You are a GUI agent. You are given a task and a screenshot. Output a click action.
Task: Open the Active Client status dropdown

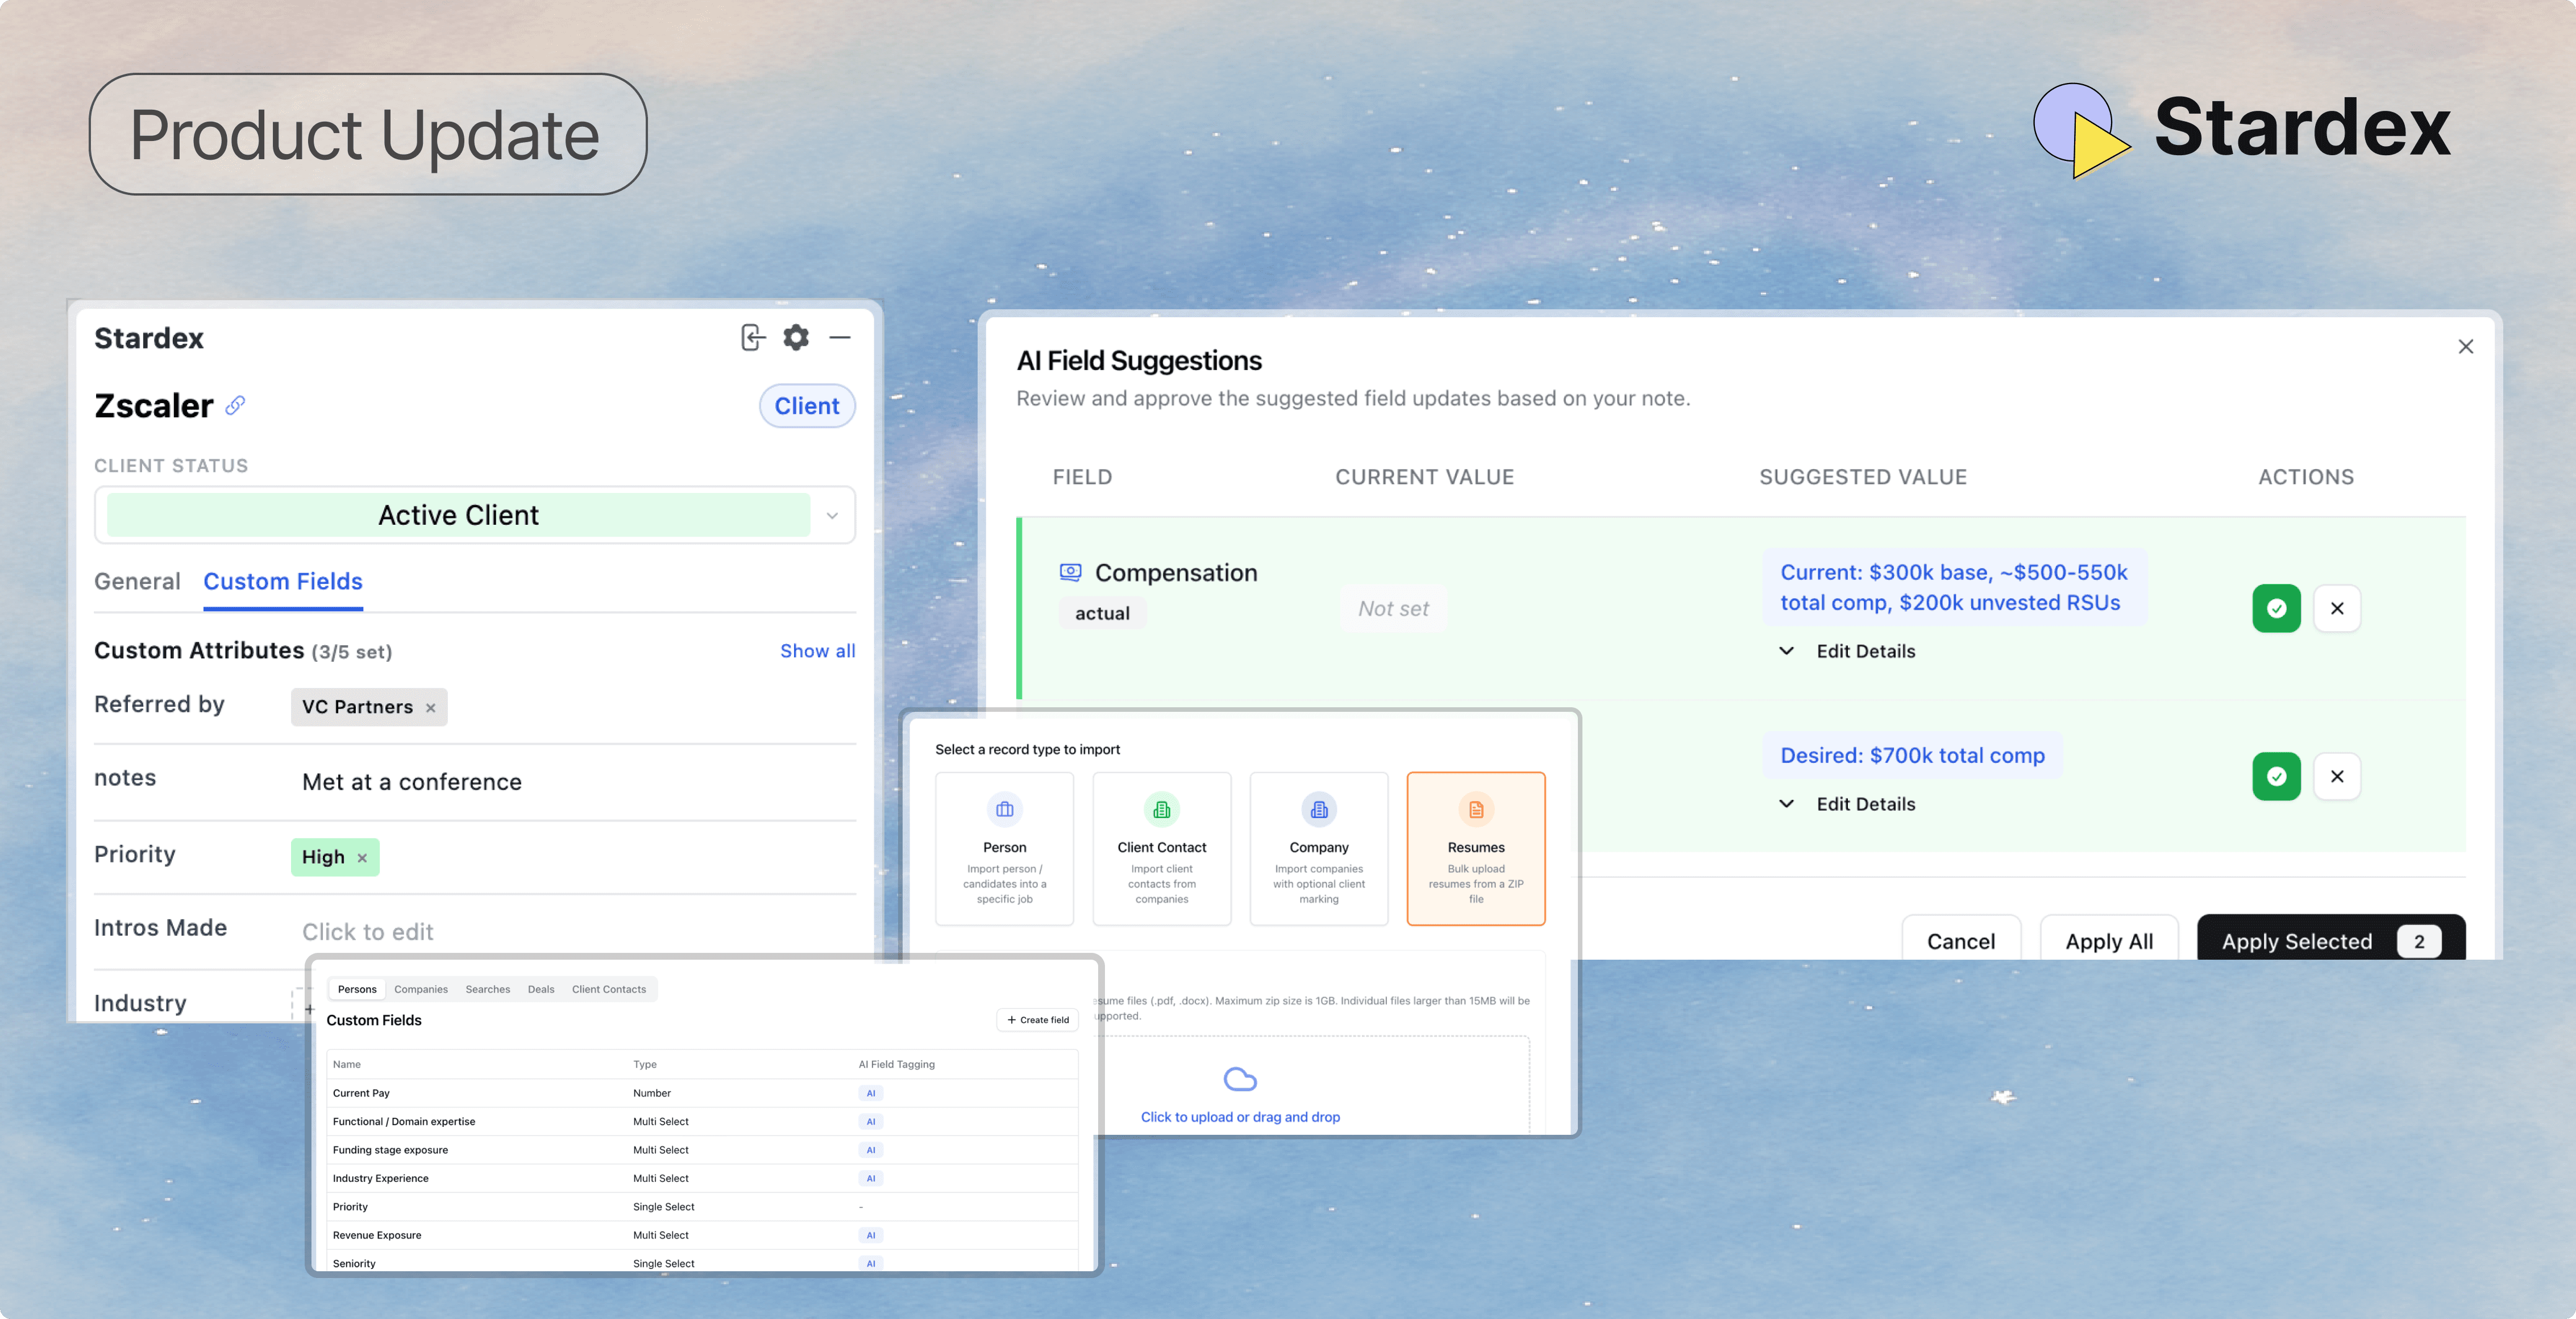pos(831,515)
